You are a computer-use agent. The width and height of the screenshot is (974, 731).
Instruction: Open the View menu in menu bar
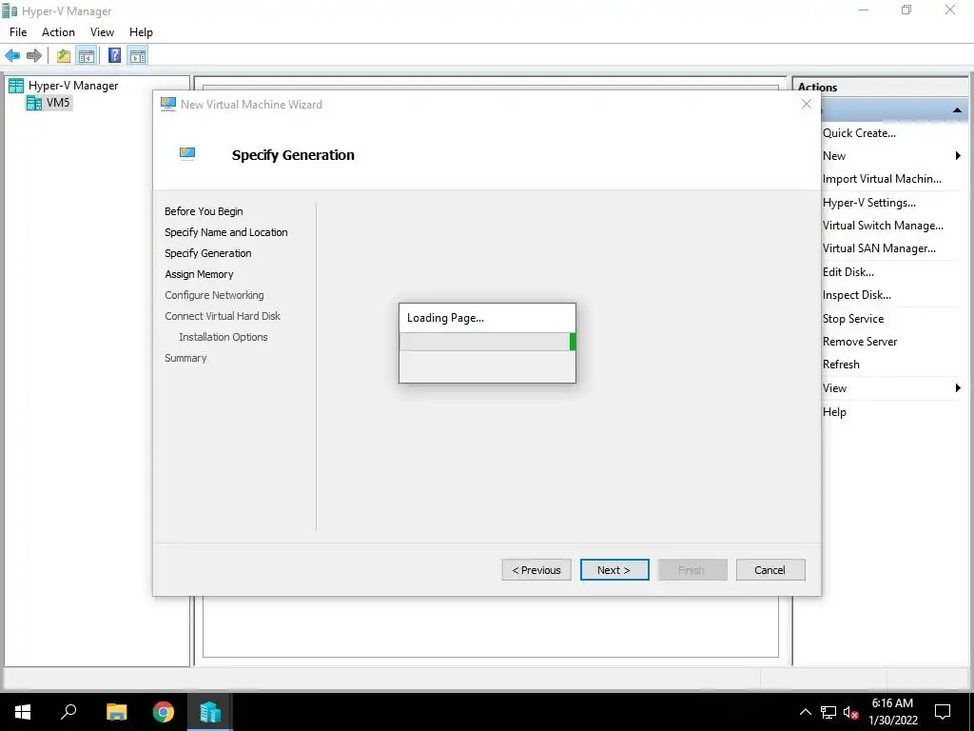[102, 32]
